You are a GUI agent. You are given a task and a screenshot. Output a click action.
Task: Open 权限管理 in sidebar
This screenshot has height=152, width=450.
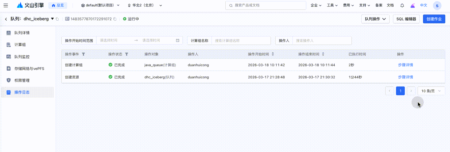[27, 80]
